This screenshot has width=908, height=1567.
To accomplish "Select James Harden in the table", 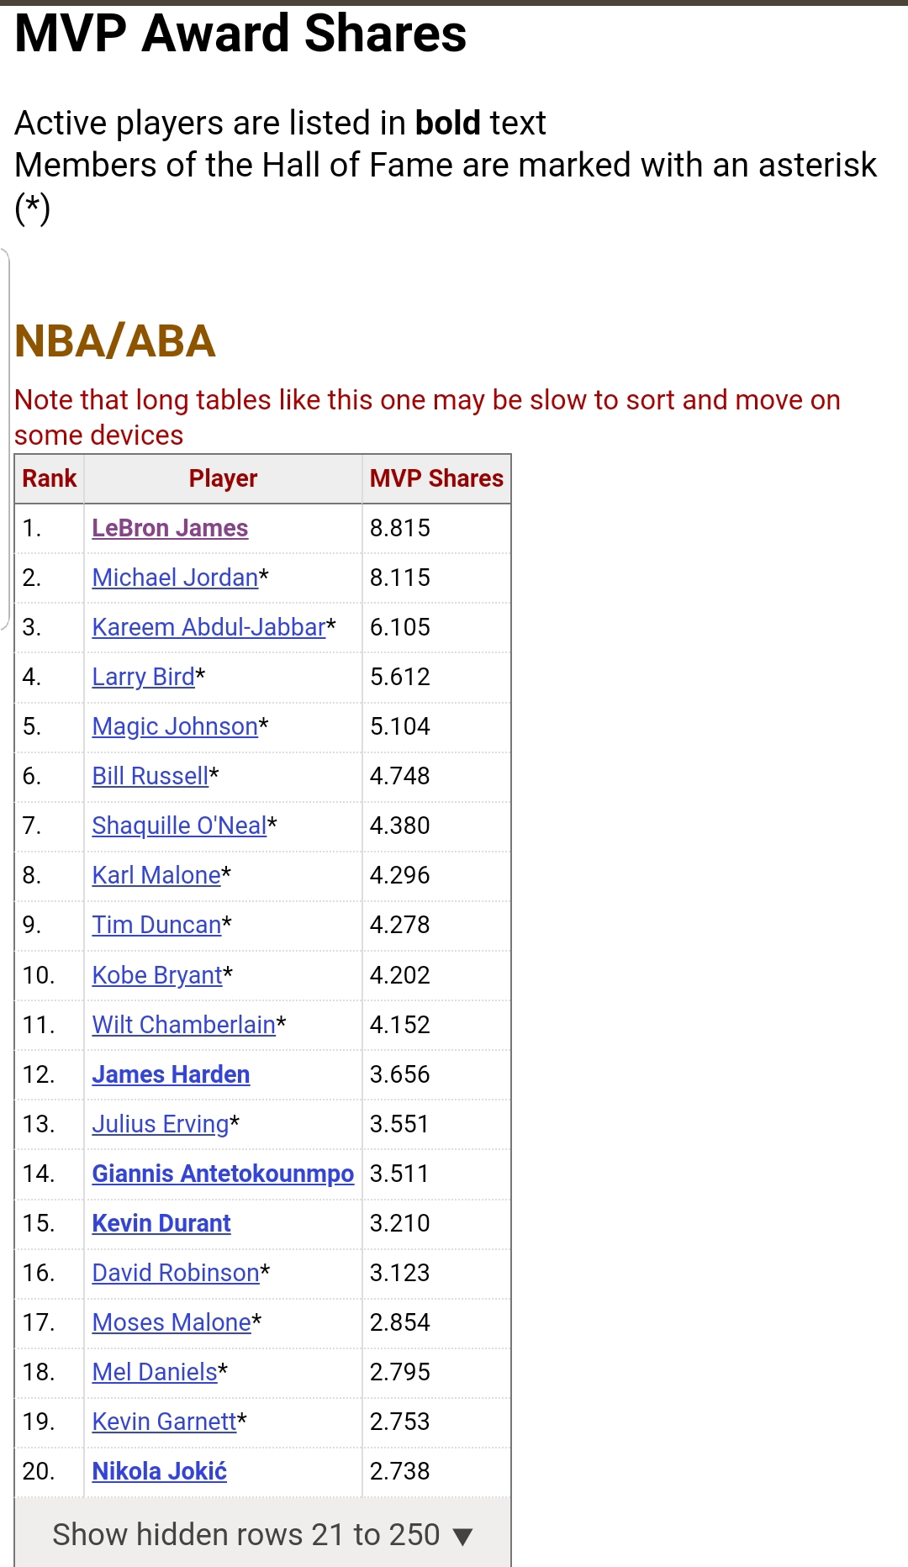I will 171,1074.
